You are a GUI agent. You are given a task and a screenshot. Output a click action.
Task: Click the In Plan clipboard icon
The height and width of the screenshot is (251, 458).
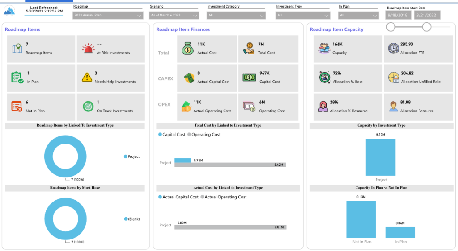pos(17,78)
